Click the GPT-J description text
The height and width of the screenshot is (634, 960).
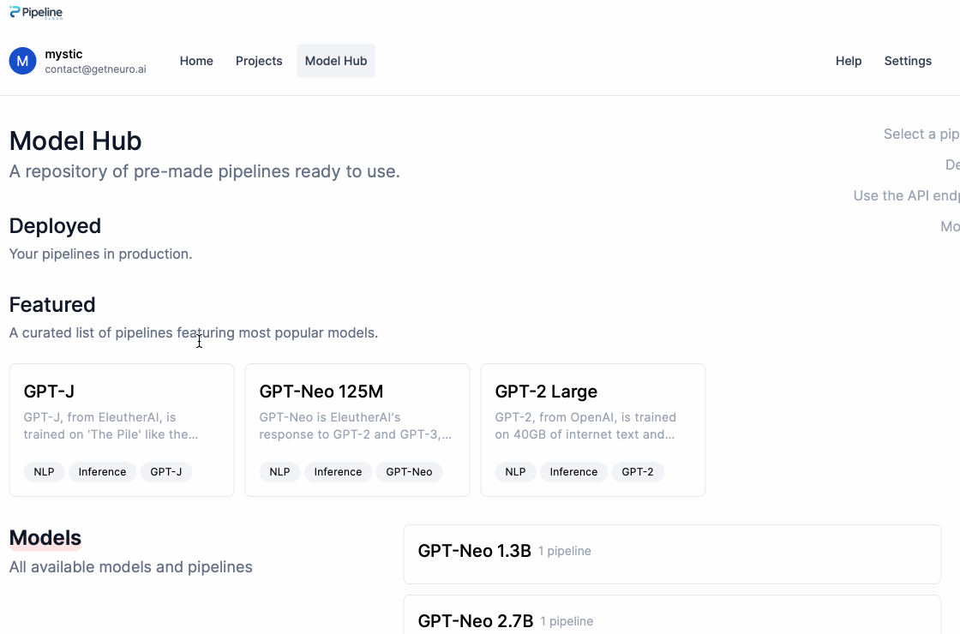click(111, 426)
